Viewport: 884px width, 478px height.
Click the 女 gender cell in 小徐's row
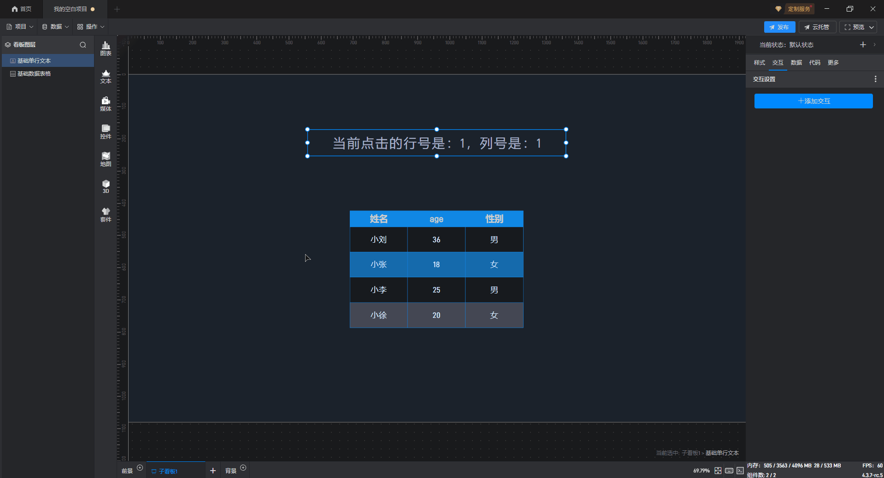494,315
